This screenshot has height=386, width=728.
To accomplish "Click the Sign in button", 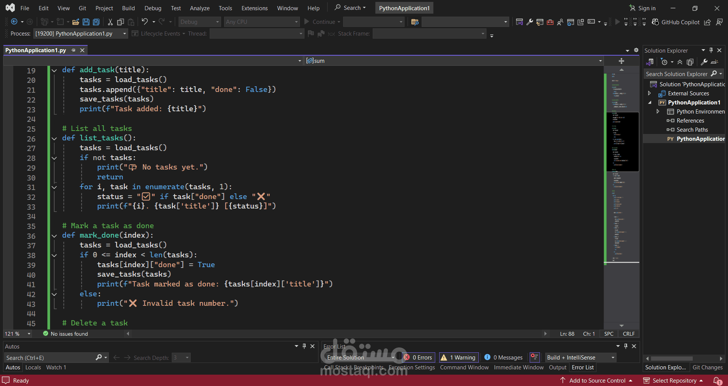I will click(x=642, y=8).
